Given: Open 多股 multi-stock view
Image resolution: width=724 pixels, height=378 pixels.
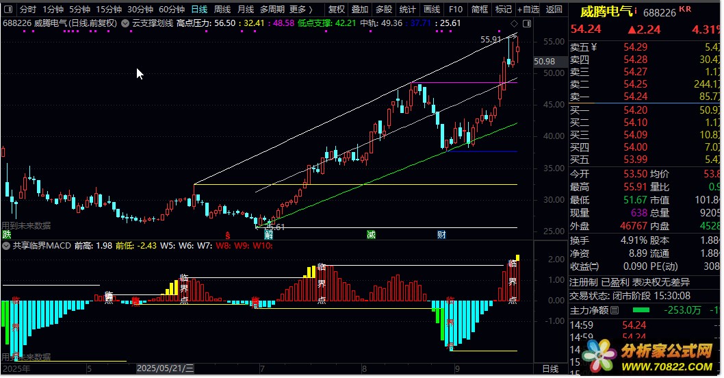Looking at the screenshot, I should (384, 9).
